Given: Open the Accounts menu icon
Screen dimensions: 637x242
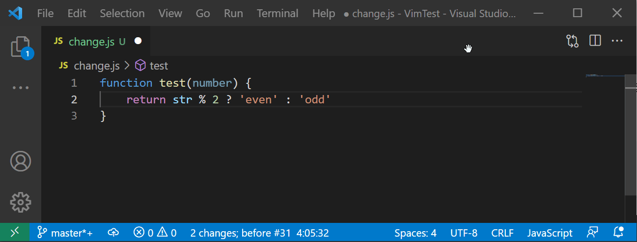Looking at the screenshot, I should coord(20,161).
